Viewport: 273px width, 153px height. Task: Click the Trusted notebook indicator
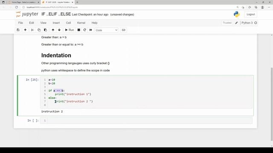click(227, 23)
